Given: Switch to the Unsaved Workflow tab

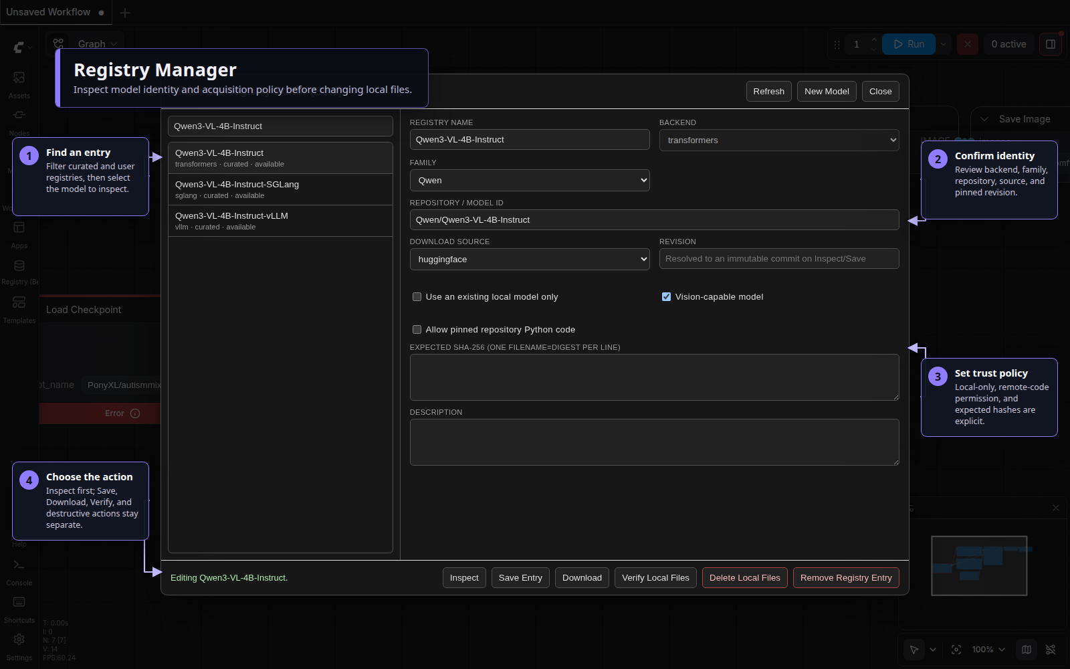Looking at the screenshot, I should [55, 12].
